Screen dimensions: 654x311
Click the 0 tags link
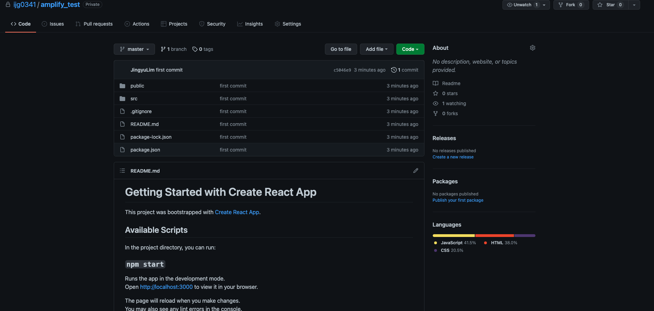tap(203, 49)
